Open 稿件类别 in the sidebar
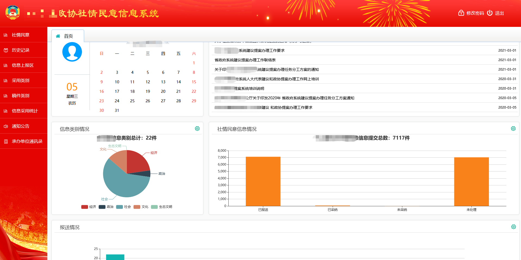This screenshot has height=260, width=521. 24,96
